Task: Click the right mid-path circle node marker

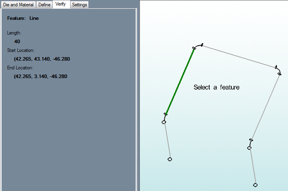Action: pos(249,148)
